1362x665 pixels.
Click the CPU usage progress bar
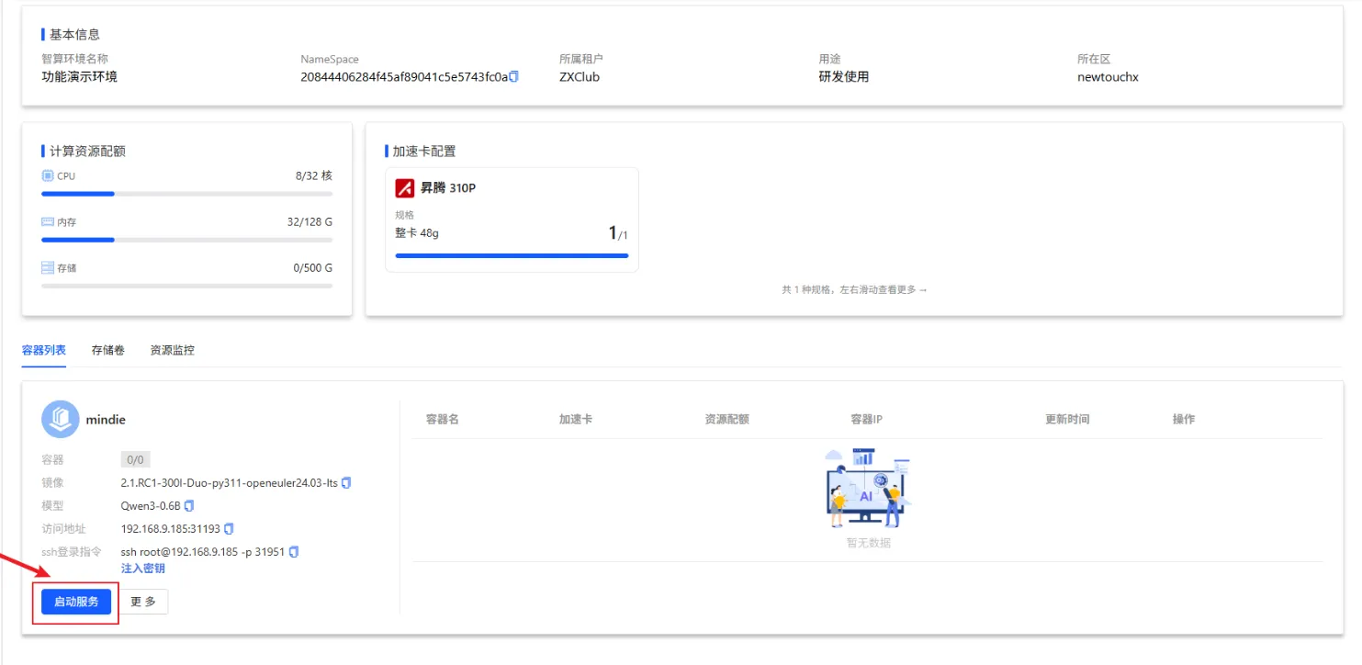tap(187, 194)
